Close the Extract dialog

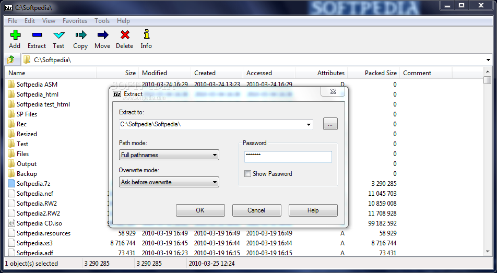tap(333, 91)
